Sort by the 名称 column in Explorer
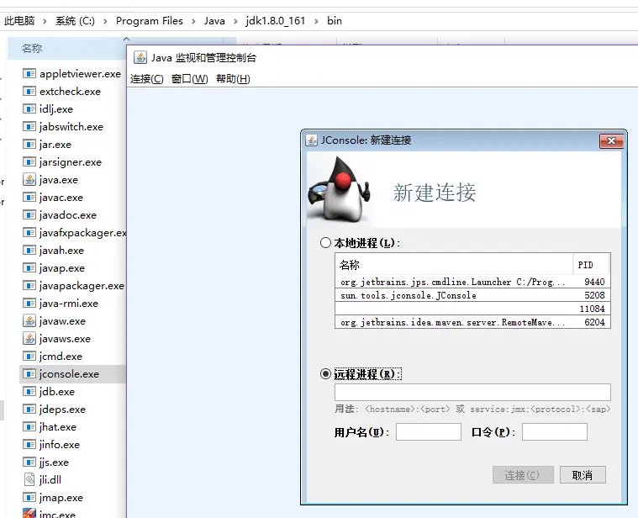 32,49
